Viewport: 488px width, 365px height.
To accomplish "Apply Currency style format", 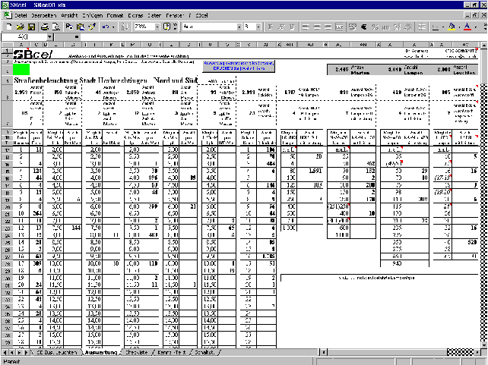I will (x=353, y=27).
